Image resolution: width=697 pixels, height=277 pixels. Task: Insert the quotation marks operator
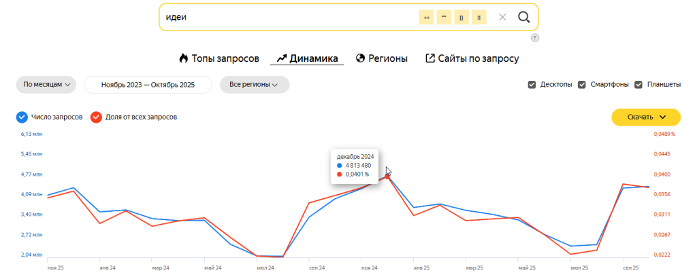tap(444, 17)
